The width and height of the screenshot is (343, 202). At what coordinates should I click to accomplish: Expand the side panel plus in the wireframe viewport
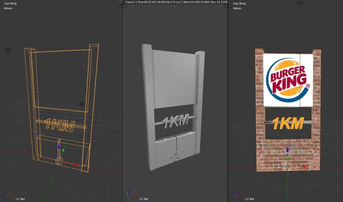[x=120, y=7]
